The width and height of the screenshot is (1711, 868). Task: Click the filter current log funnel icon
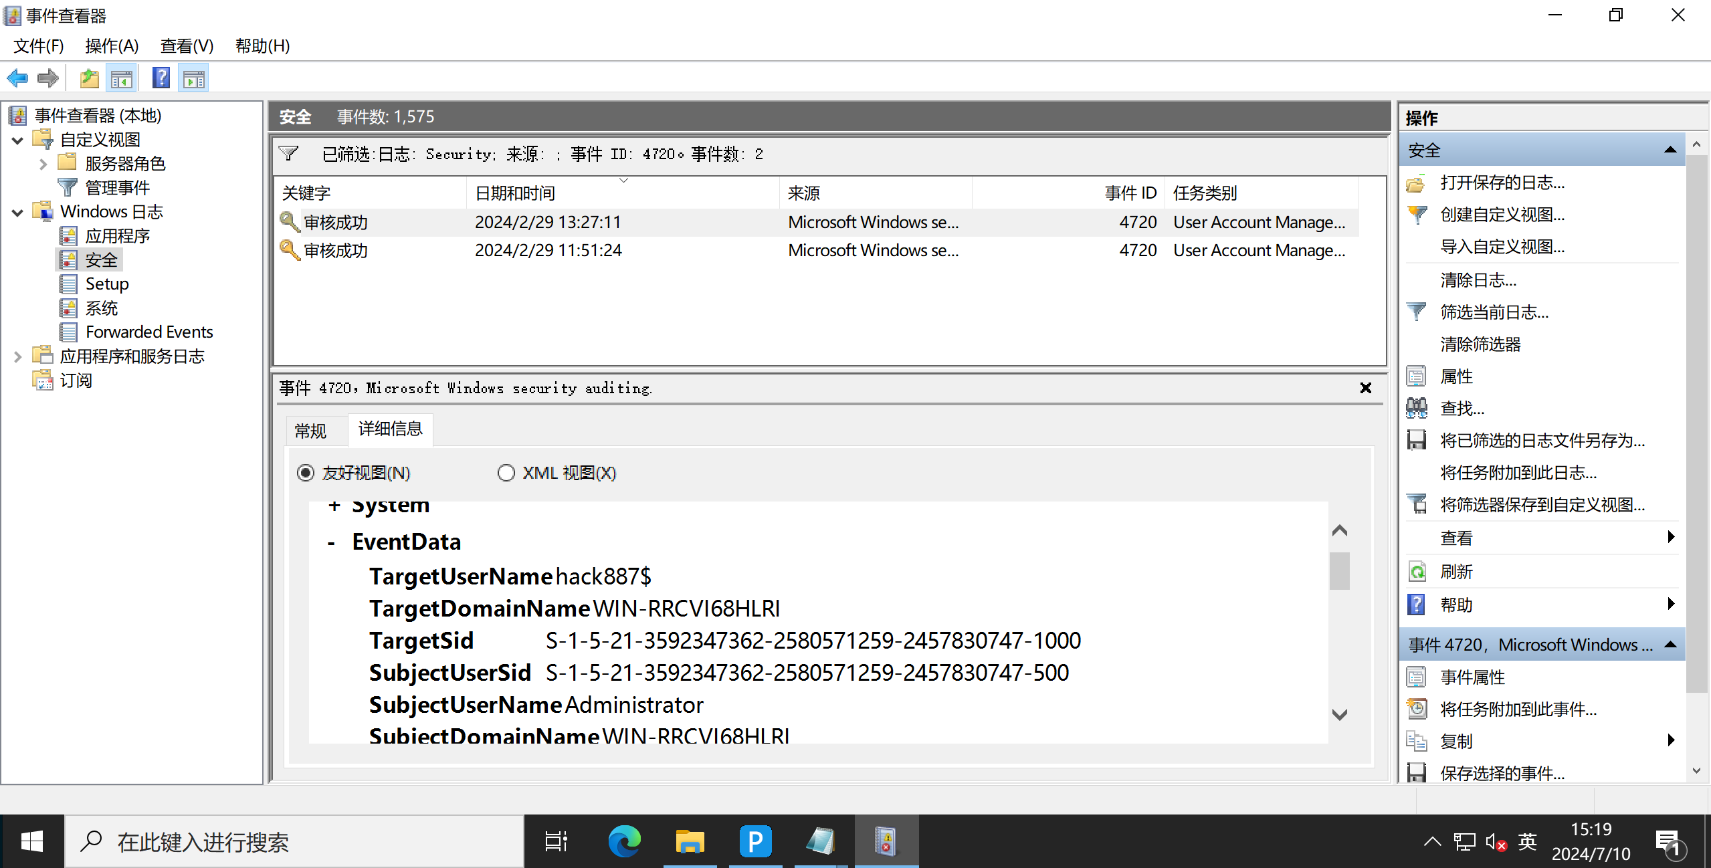tap(1416, 312)
